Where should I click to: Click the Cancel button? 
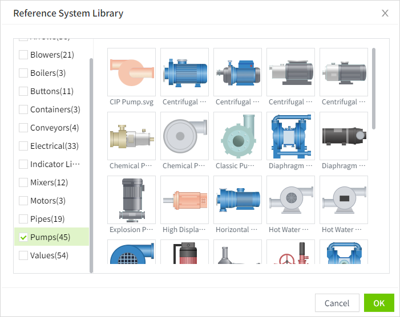pyautogui.click(x=337, y=303)
